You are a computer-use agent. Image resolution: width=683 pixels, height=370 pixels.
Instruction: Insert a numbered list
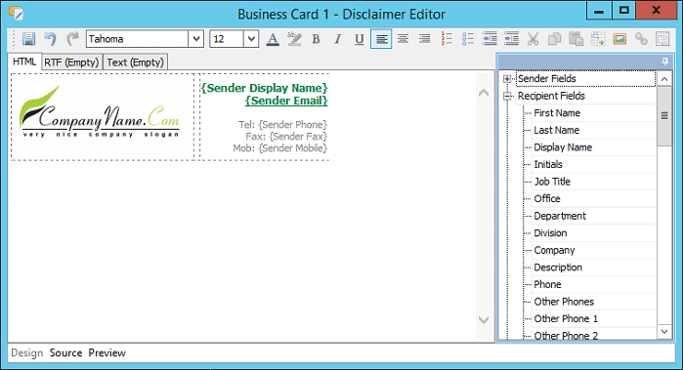(x=447, y=39)
